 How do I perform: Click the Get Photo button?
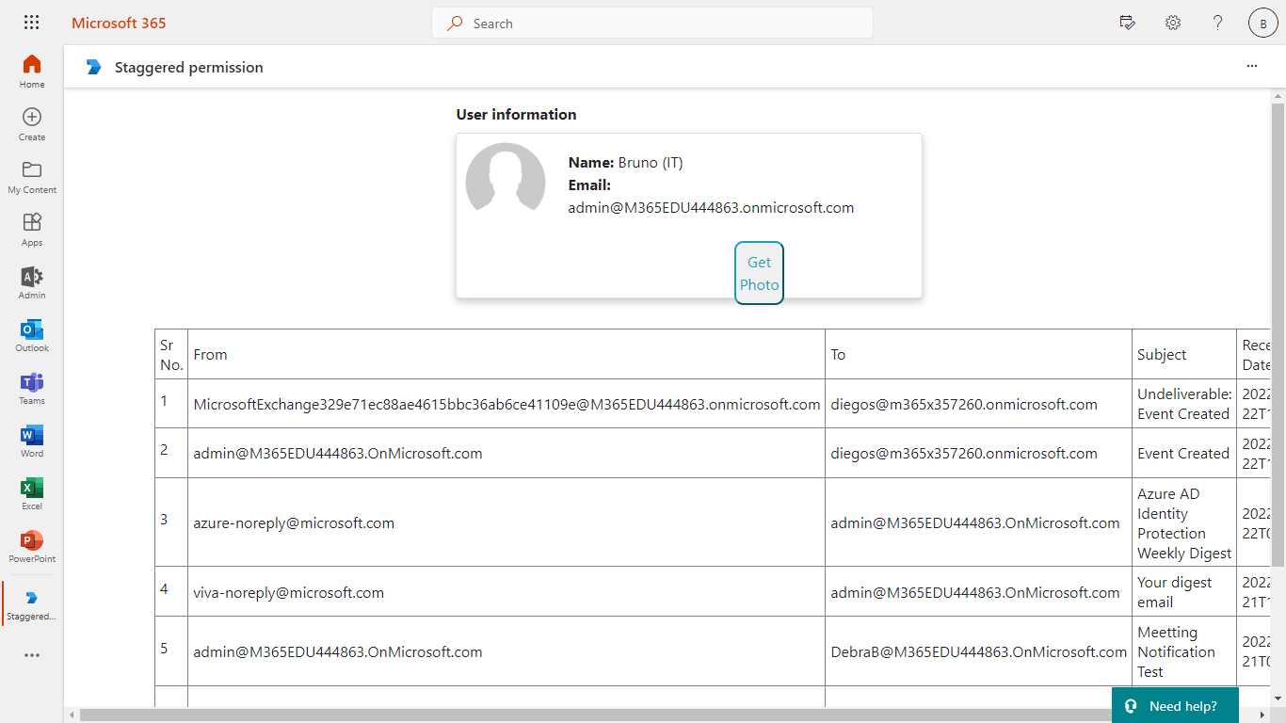pyautogui.click(x=759, y=273)
